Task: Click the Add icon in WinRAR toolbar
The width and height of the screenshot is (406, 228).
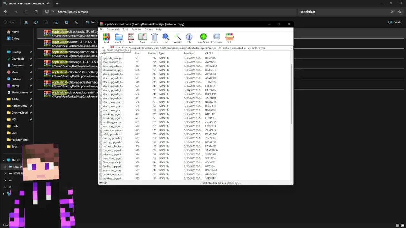Action: pyautogui.click(x=106, y=38)
